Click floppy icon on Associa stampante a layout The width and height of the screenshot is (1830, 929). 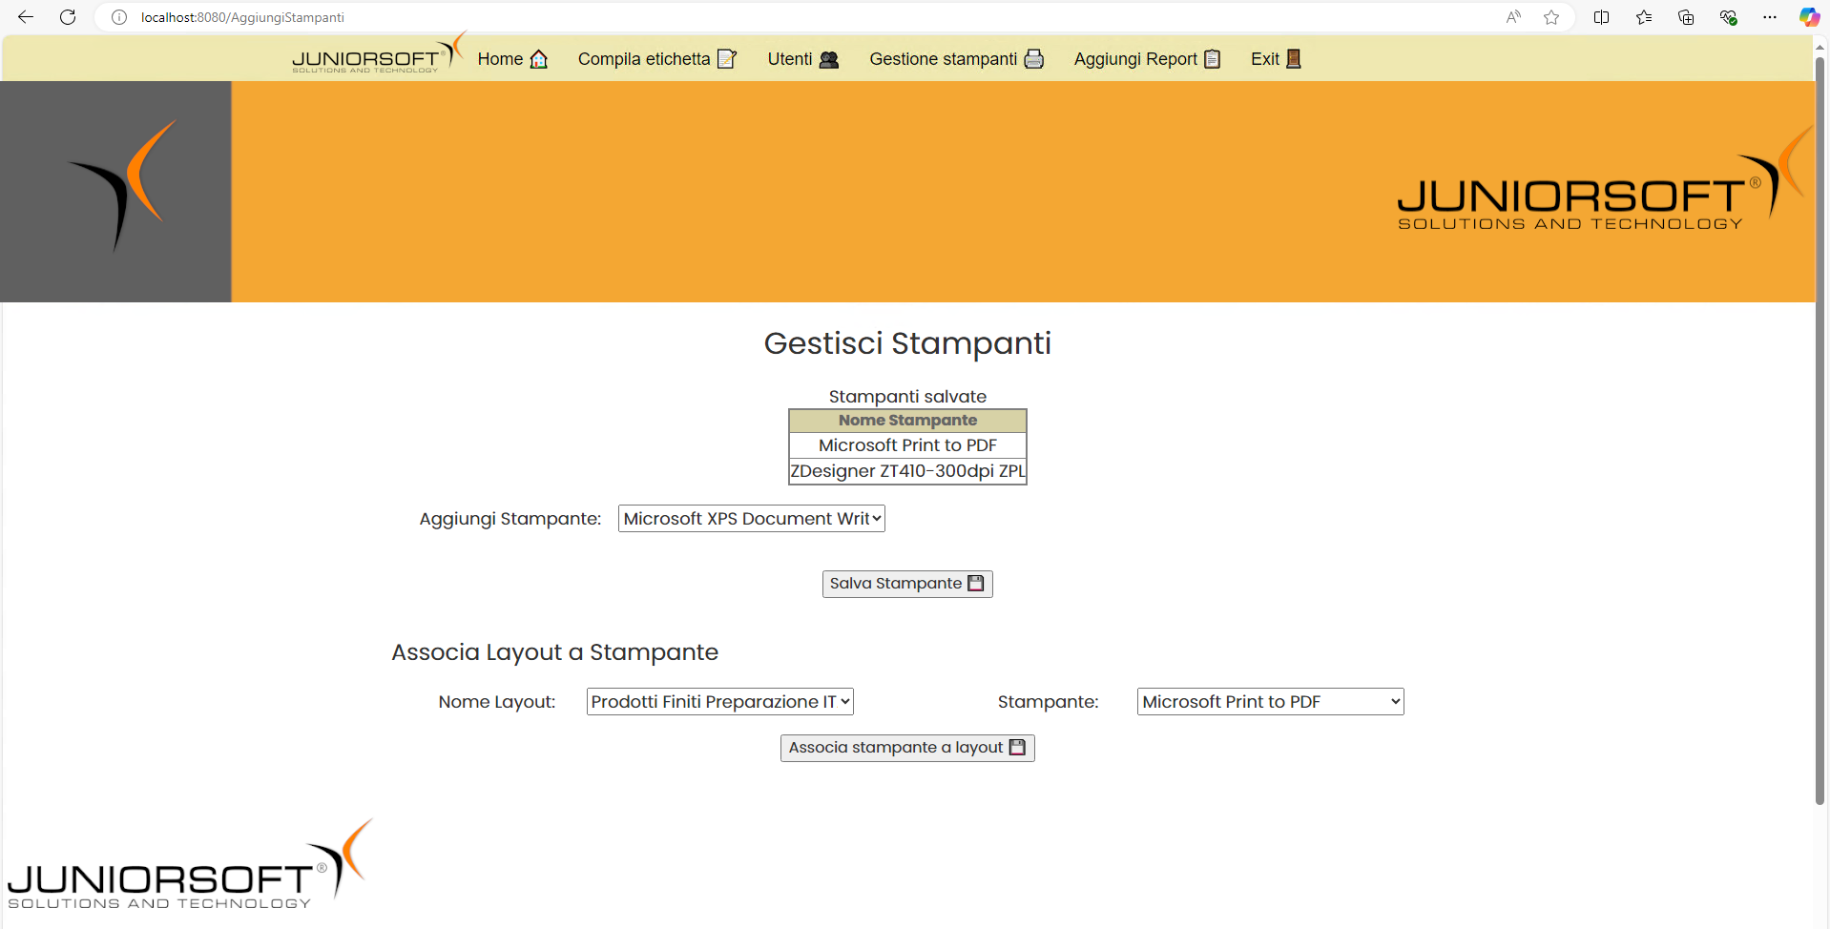click(1018, 747)
